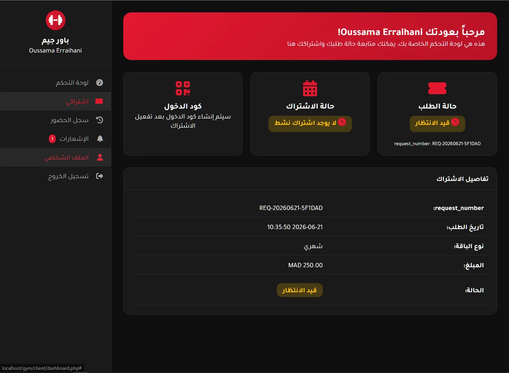
Task: Click the banner subtitle about لوحة التحكم الخاصة بك
Action: [386, 44]
